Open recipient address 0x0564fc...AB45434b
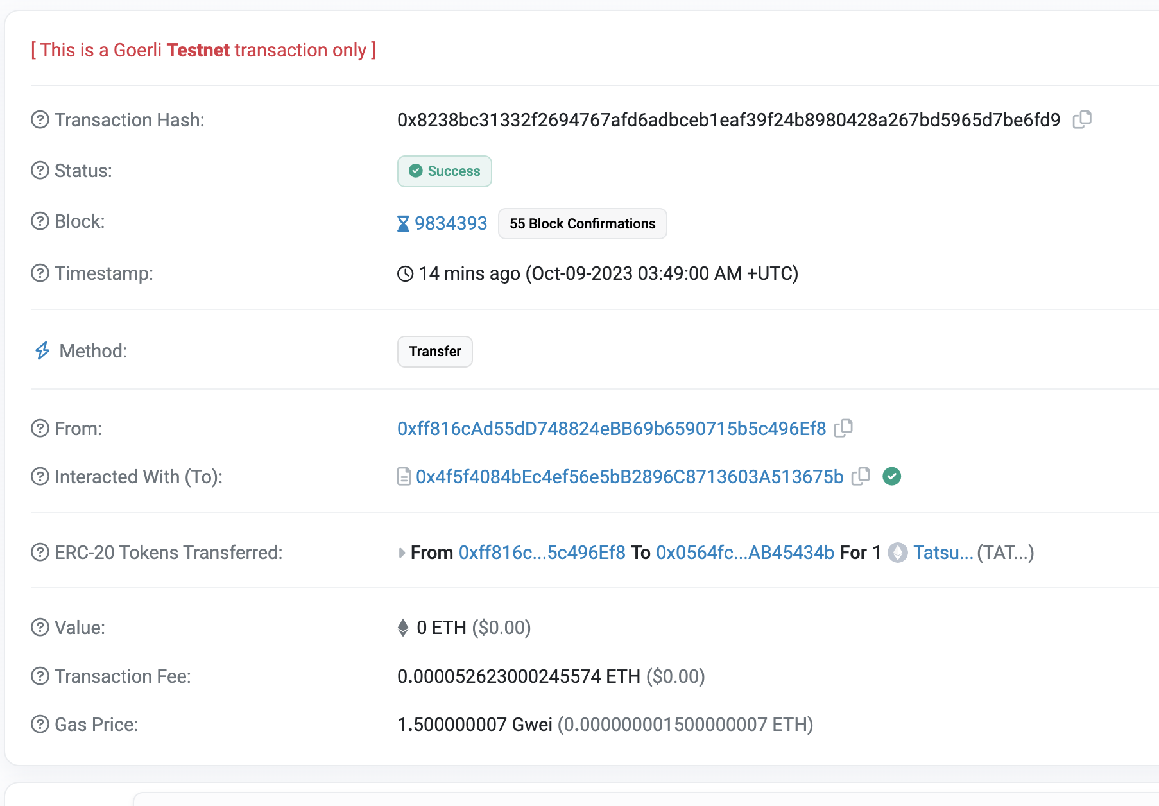 pos(744,552)
